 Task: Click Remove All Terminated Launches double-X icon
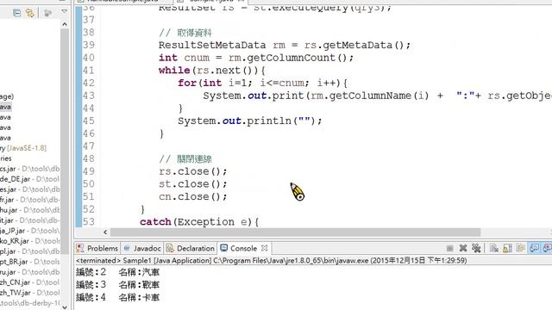[476, 248]
